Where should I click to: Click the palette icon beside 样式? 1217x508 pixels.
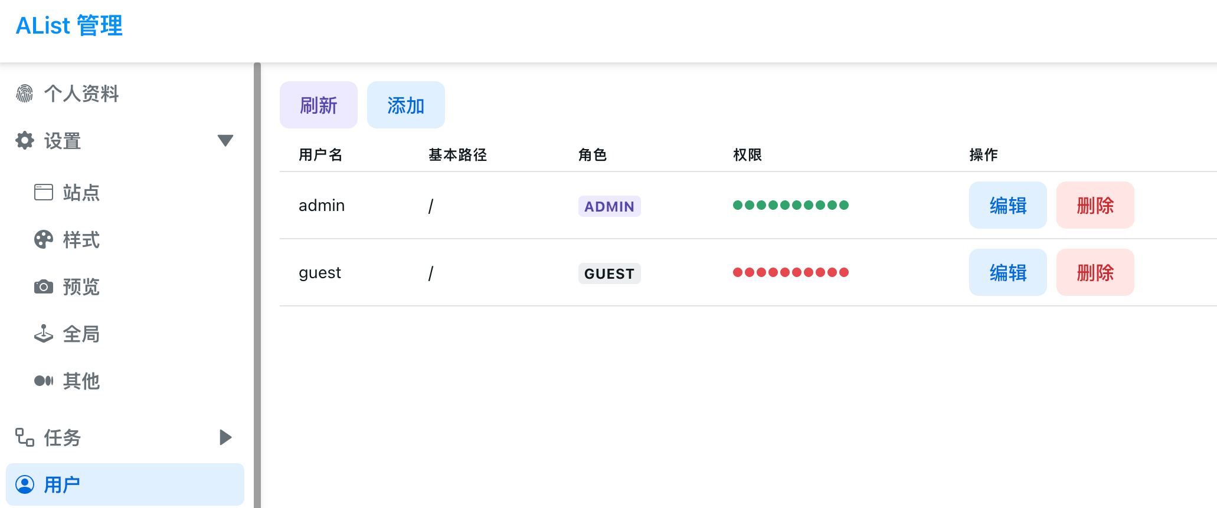click(x=44, y=239)
